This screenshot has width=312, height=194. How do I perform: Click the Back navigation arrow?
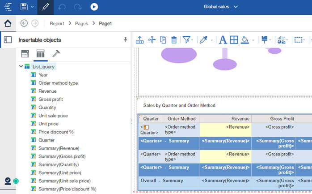click(24, 23)
